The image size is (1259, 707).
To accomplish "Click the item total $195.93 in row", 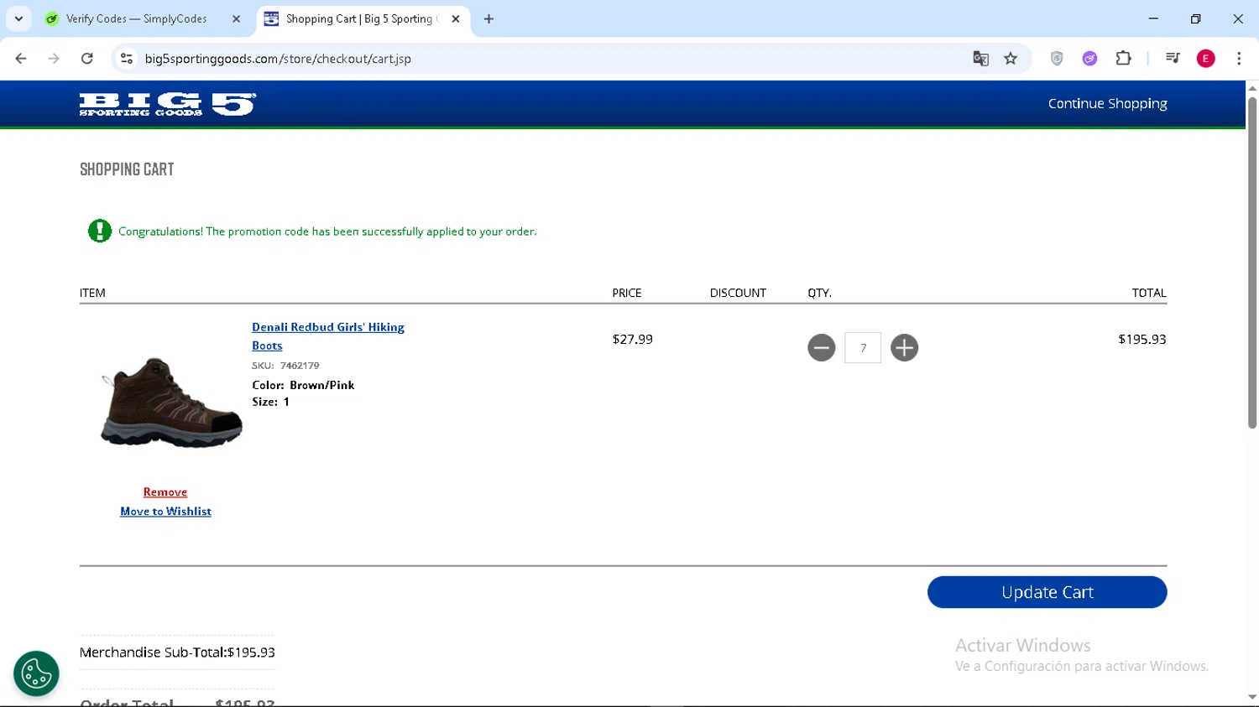I will coord(1142,340).
